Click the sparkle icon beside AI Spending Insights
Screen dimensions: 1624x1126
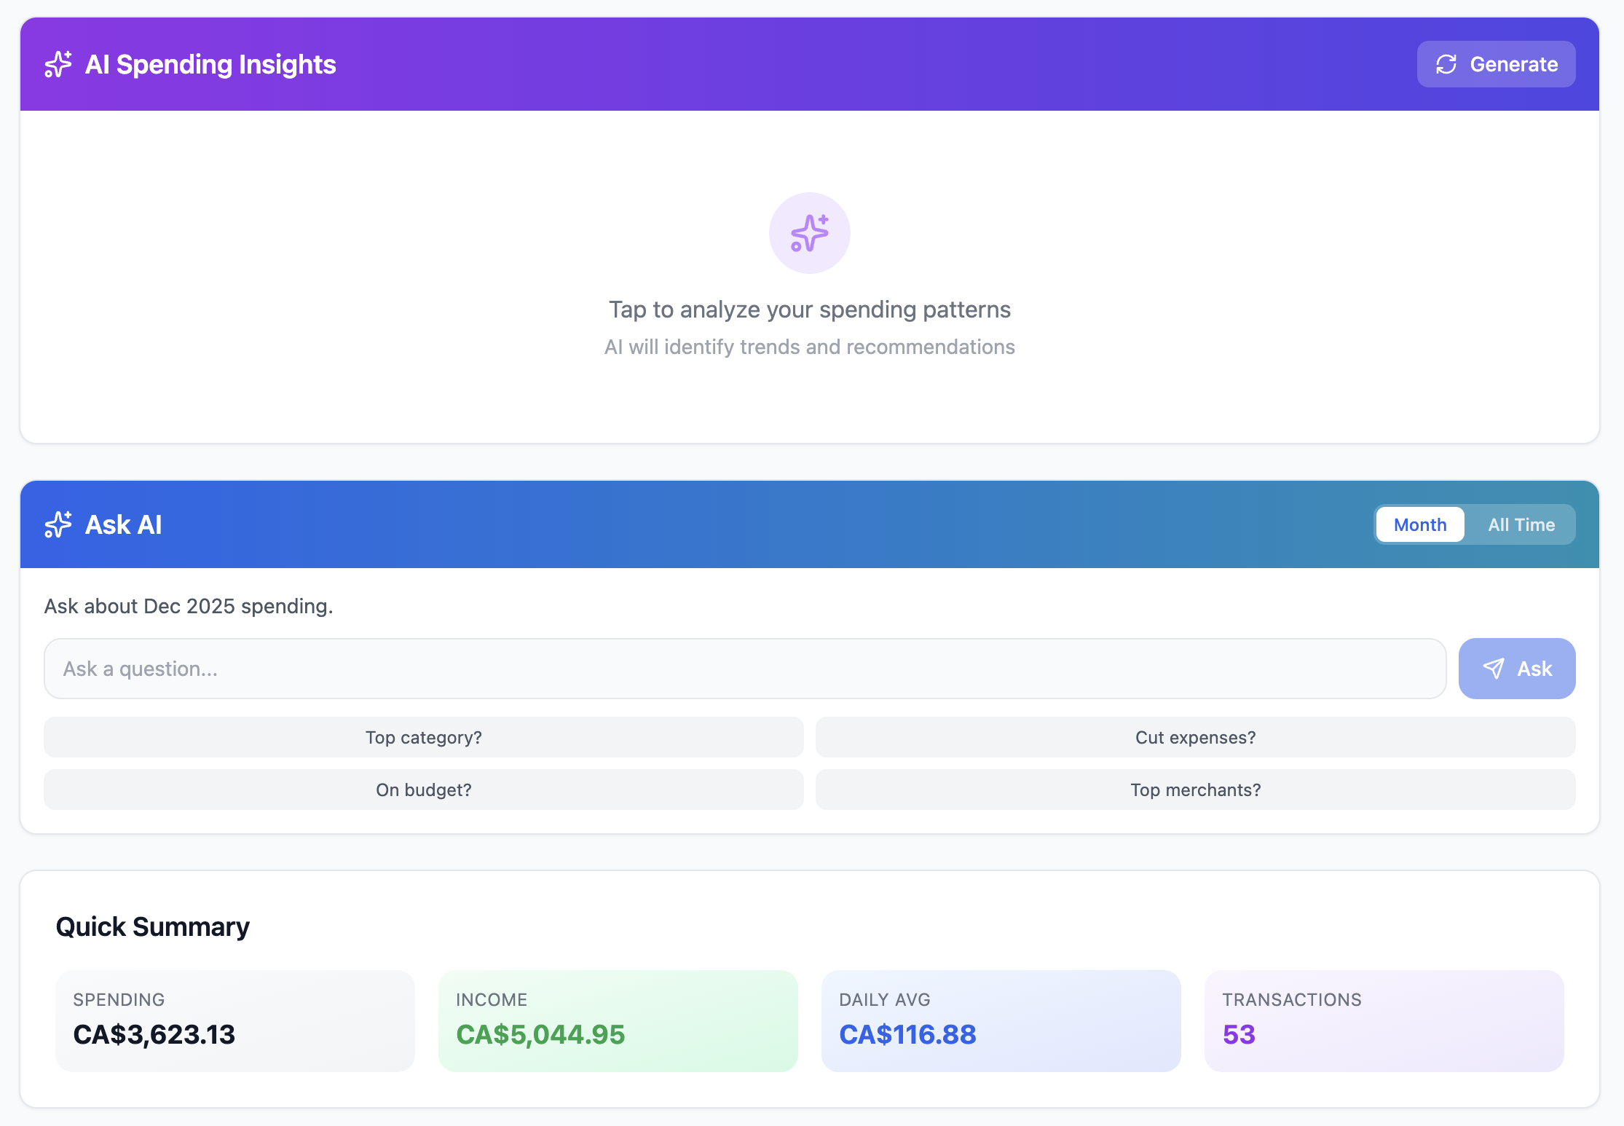pos(58,64)
